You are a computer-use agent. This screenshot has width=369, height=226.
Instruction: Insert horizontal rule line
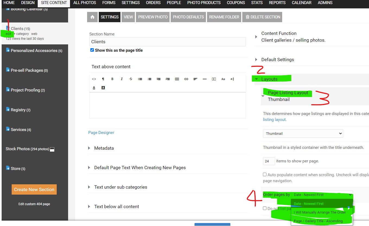205,79
